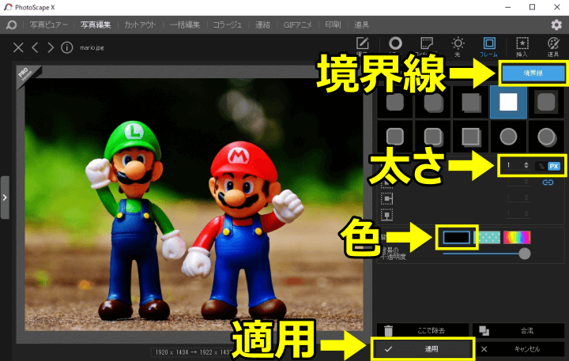Choose the sharp square frame with shadow
569x361 pixels.
coord(471,102)
